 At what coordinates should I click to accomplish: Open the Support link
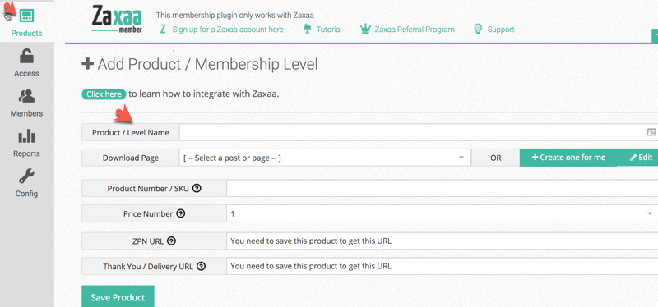click(x=501, y=30)
